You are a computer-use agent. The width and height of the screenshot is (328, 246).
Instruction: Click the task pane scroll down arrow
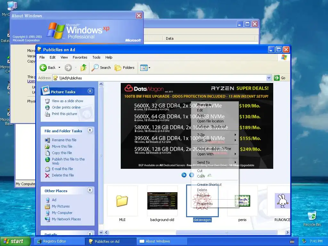101,233
